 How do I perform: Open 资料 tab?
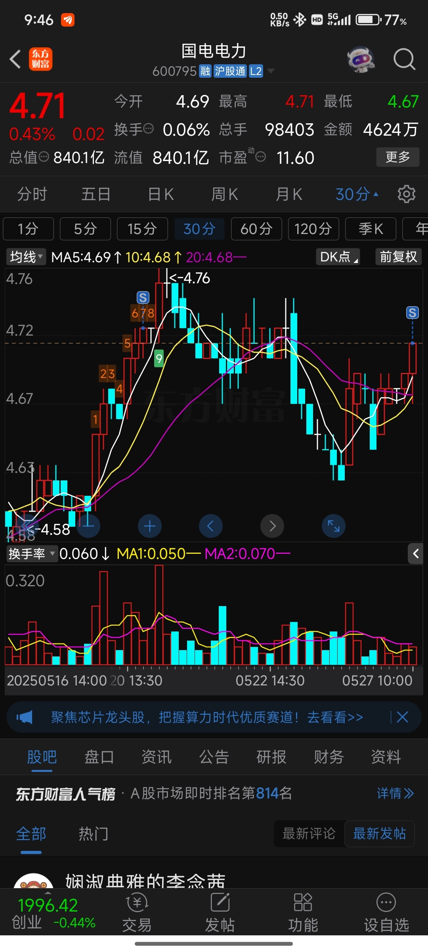[x=386, y=757]
